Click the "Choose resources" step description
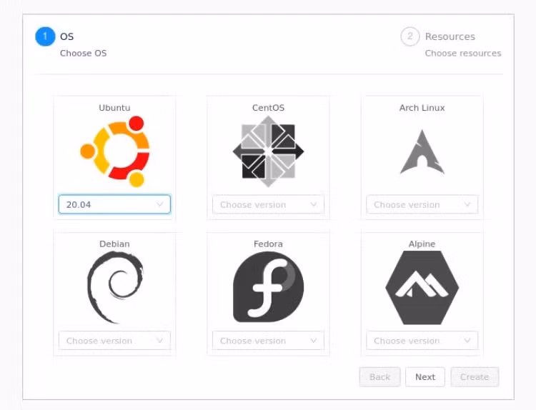This screenshot has height=410, width=536. point(463,54)
